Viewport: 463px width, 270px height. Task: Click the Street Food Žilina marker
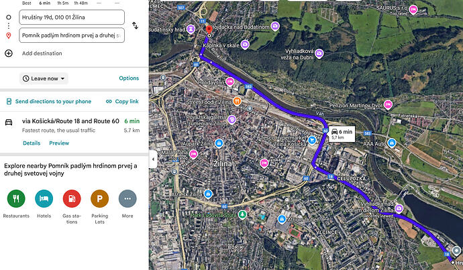[x=237, y=100]
